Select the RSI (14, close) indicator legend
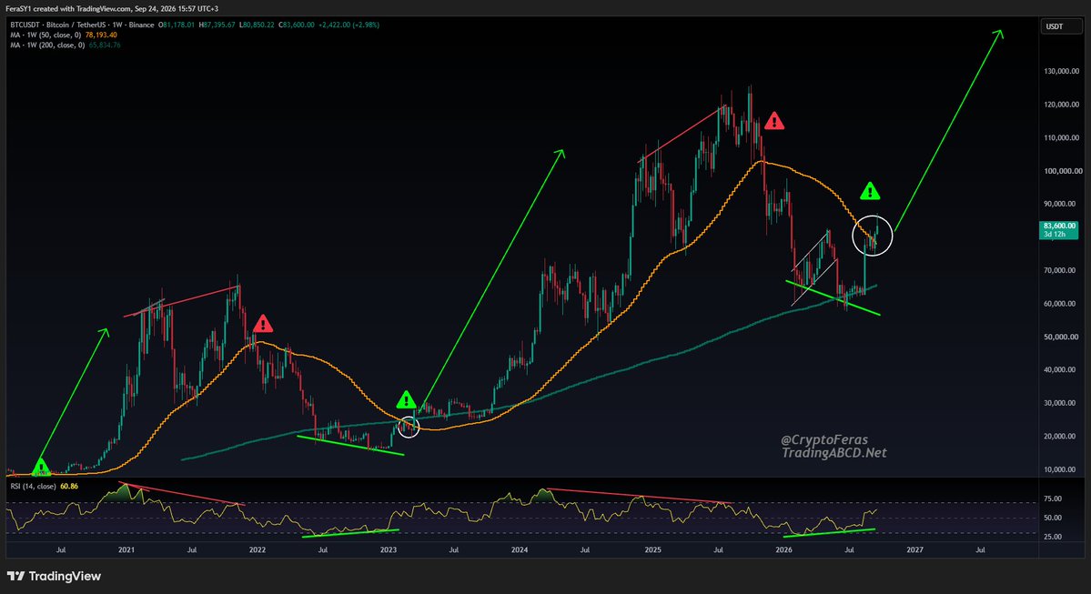Image resolution: width=1091 pixels, height=594 pixels. 34,486
